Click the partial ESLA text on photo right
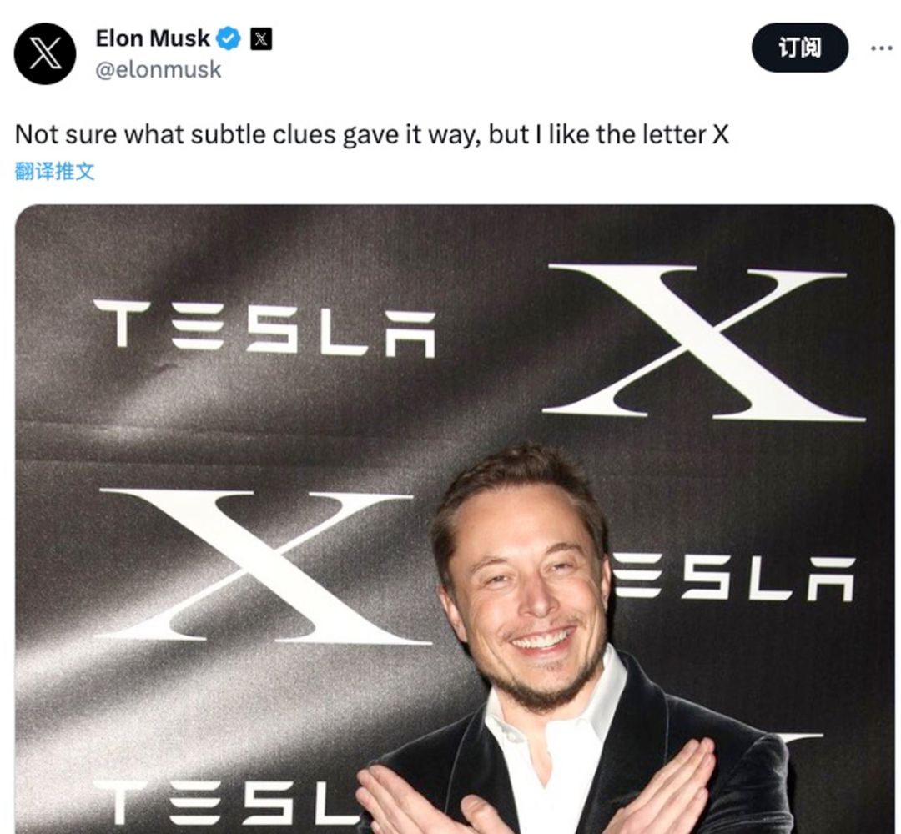901x834 pixels. (x=735, y=577)
